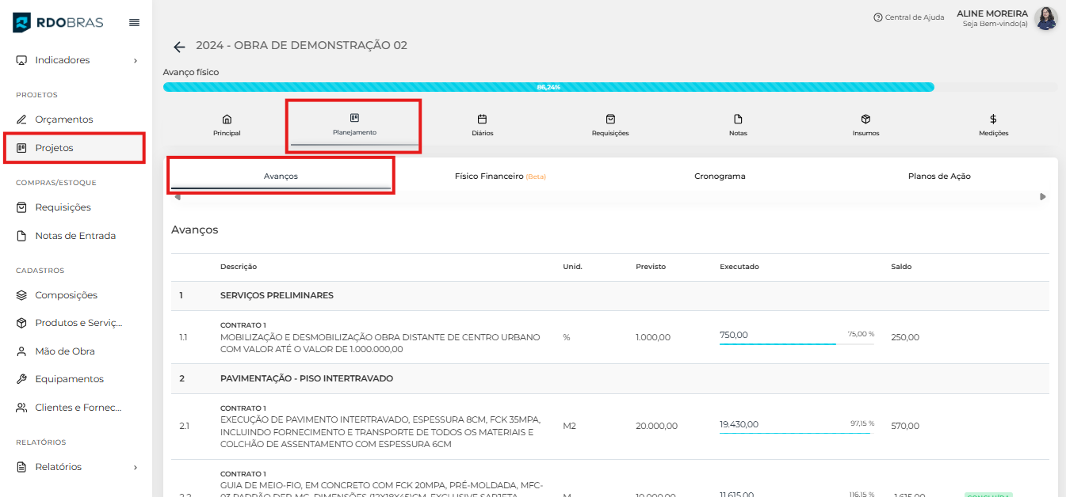
Task: Open Composições in the sidebar
Action: tap(66, 295)
